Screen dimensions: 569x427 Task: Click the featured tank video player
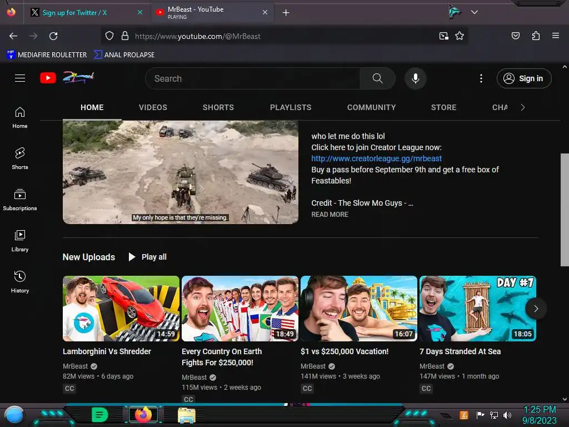coord(181,172)
